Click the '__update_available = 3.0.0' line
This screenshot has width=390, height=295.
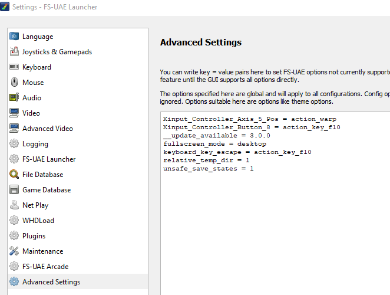tap(217, 136)
